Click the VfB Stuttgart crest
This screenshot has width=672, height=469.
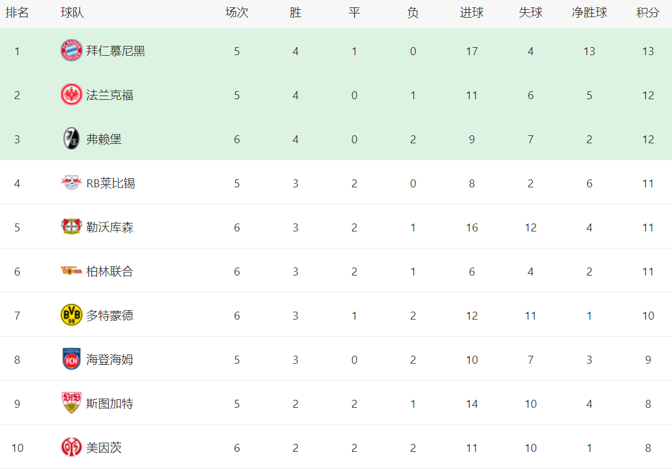pyautogui.click(x=72, y=403)
